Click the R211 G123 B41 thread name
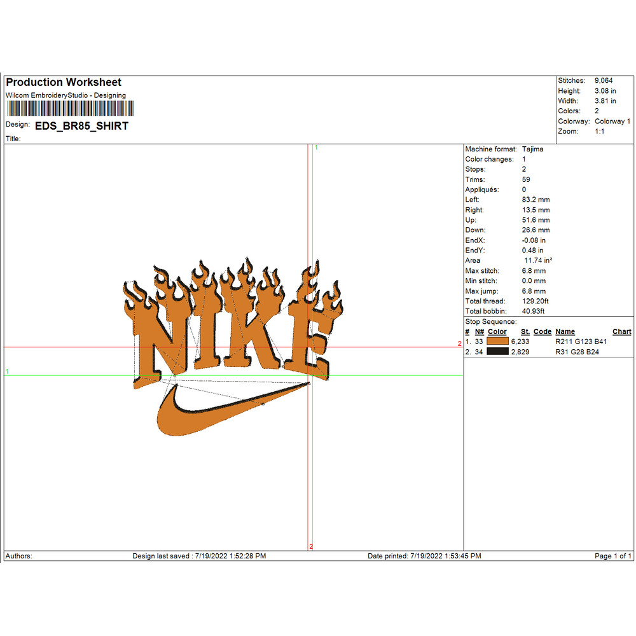Viewport: 636px width, 636px height. click(581, 342)
